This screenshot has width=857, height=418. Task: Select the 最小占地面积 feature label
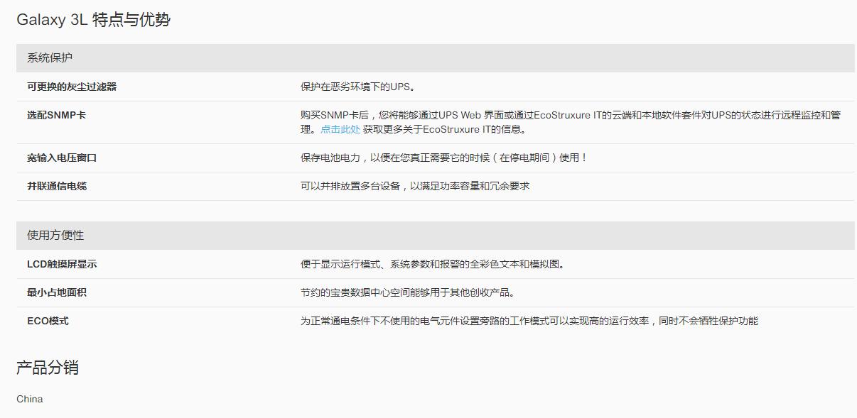pyautogui.click(x=57, y=292)
